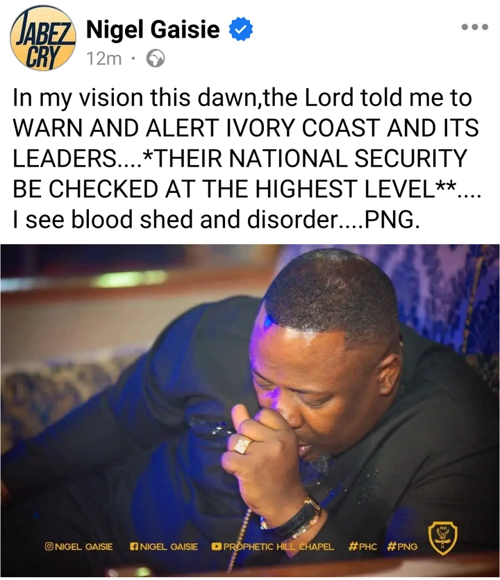Open the Jabez Cry profile picture

(x=42, y=38)
